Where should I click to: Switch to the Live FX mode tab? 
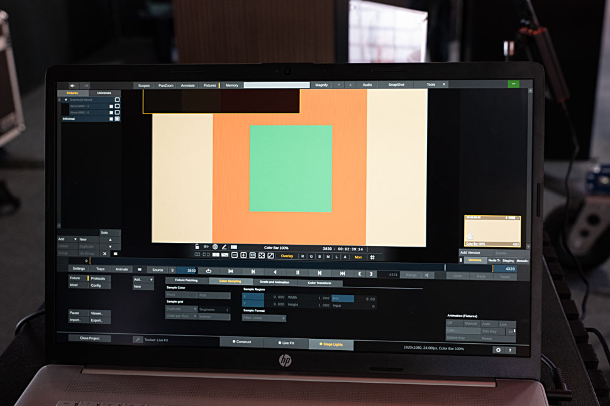(286, 343)
